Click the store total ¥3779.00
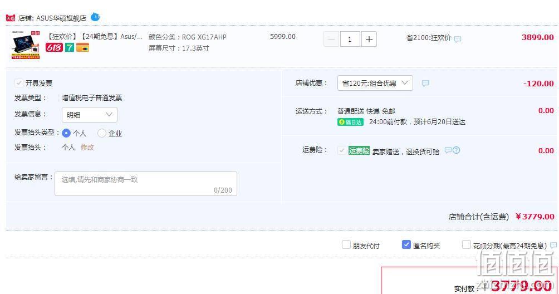The image size is (559, 294). tap(535, 216)
